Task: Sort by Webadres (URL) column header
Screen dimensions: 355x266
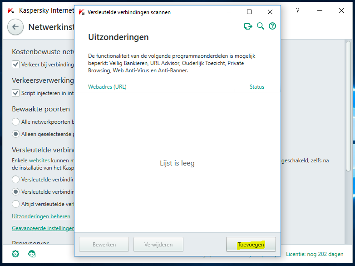Action: click(107, 87)
